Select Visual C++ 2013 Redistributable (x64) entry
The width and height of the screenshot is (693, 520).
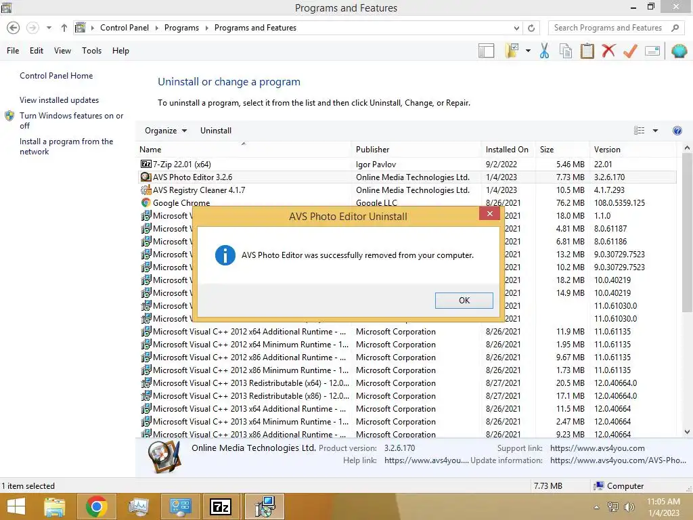(x=407, y=383)
